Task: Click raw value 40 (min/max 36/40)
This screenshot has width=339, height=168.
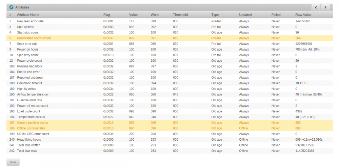Action: (308, 94)
